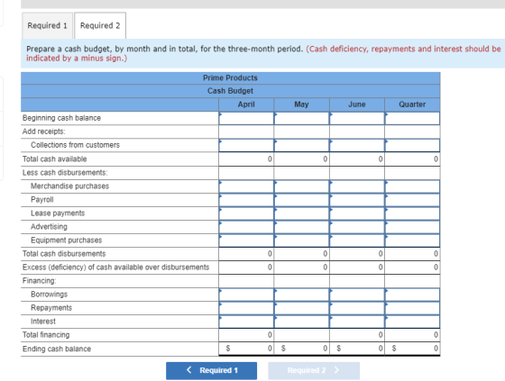Click the April Repayments cell
The width and height of the screenshot is (505, 381).
[246, 308]
